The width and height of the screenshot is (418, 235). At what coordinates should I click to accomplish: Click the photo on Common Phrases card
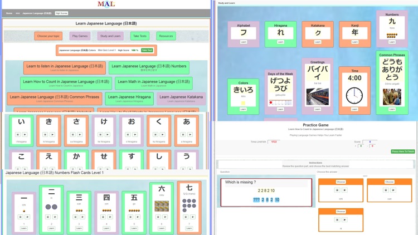(392, 97)
